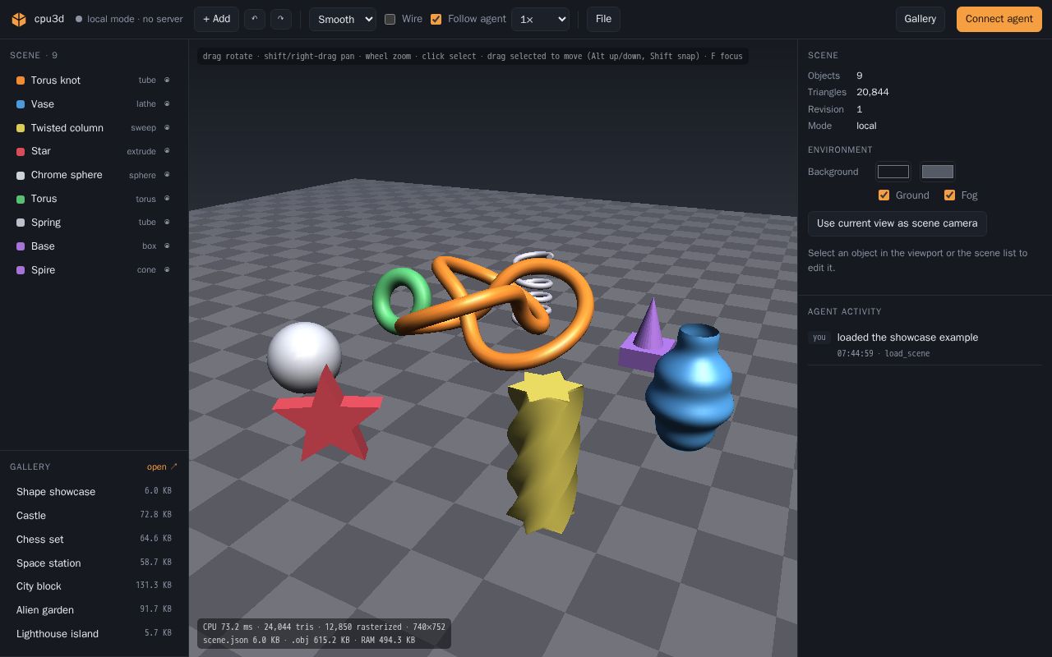Image resolution: width=1052 pixels, height=657 pixels.
Task: Toggle visibility of Vase object
Action: 167,104
